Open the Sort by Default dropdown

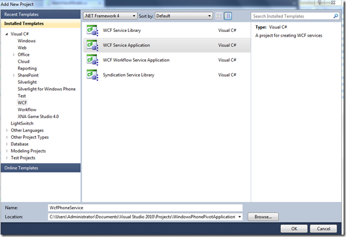coord(184,16)
